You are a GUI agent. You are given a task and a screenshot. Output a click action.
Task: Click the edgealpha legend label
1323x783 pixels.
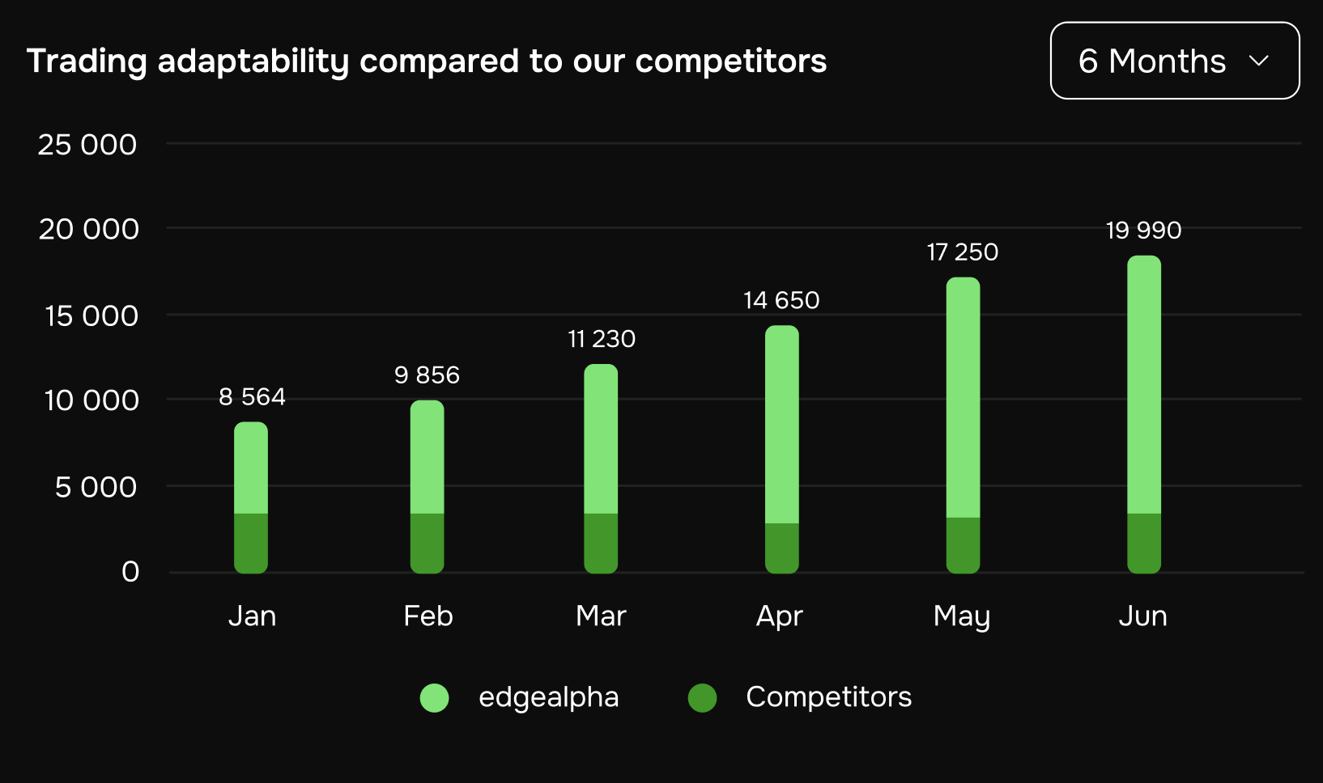[548, 697]
